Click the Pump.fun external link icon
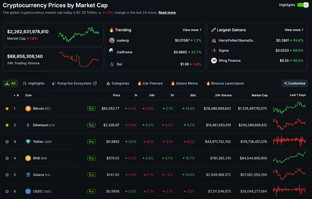Screen dimensions: 312x199 [x=95, y=83]
